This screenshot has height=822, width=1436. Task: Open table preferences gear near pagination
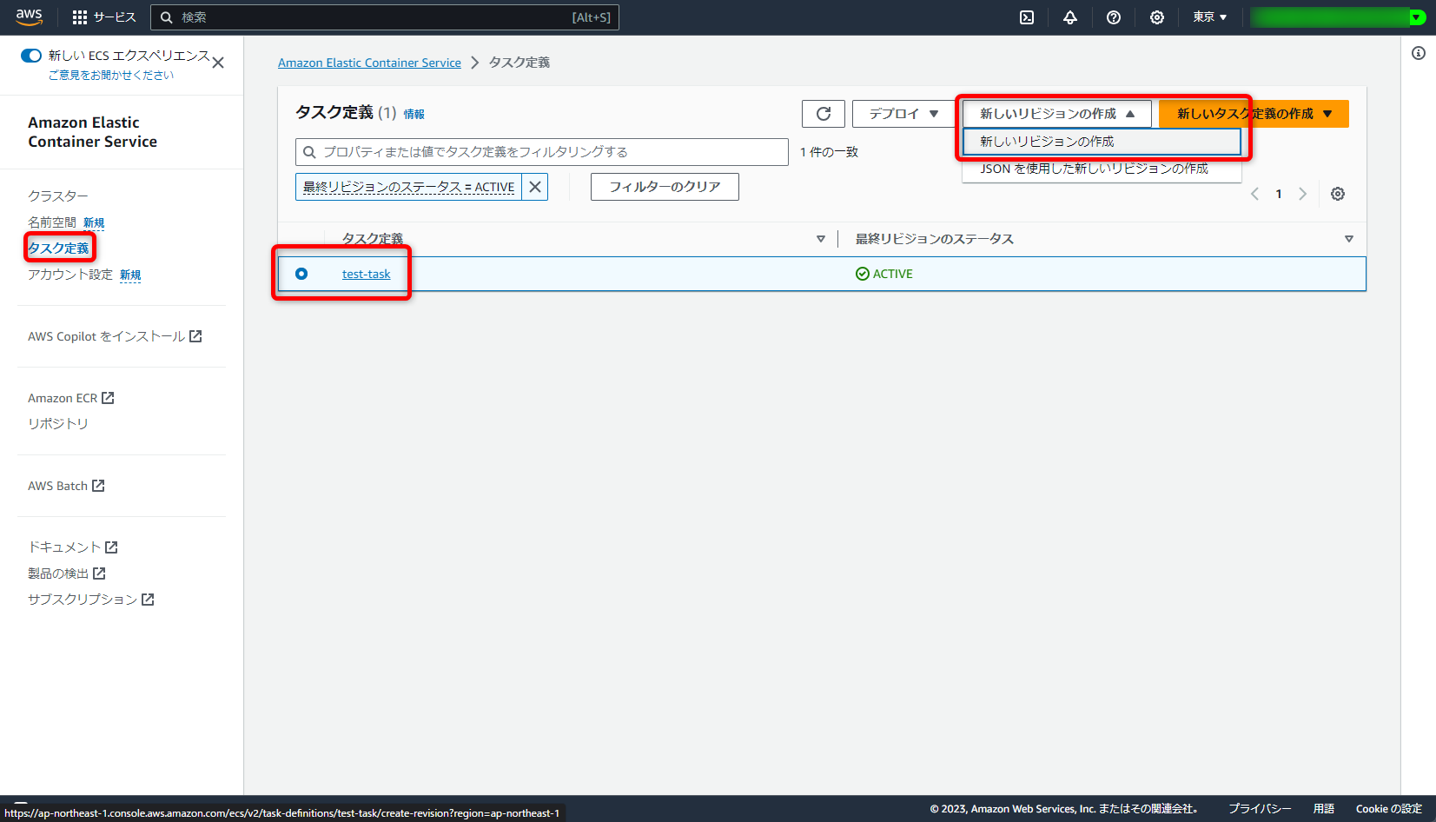1337,194
